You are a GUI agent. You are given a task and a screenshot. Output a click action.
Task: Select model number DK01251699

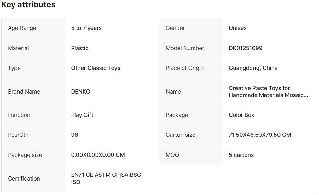(x=246, y=48)
